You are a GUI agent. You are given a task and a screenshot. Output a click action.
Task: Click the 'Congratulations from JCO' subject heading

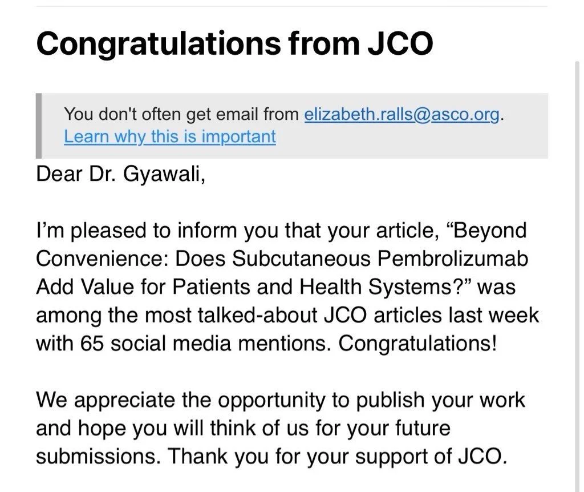[234, 44]
